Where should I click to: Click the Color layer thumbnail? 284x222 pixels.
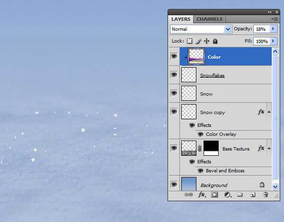[196, 56]
